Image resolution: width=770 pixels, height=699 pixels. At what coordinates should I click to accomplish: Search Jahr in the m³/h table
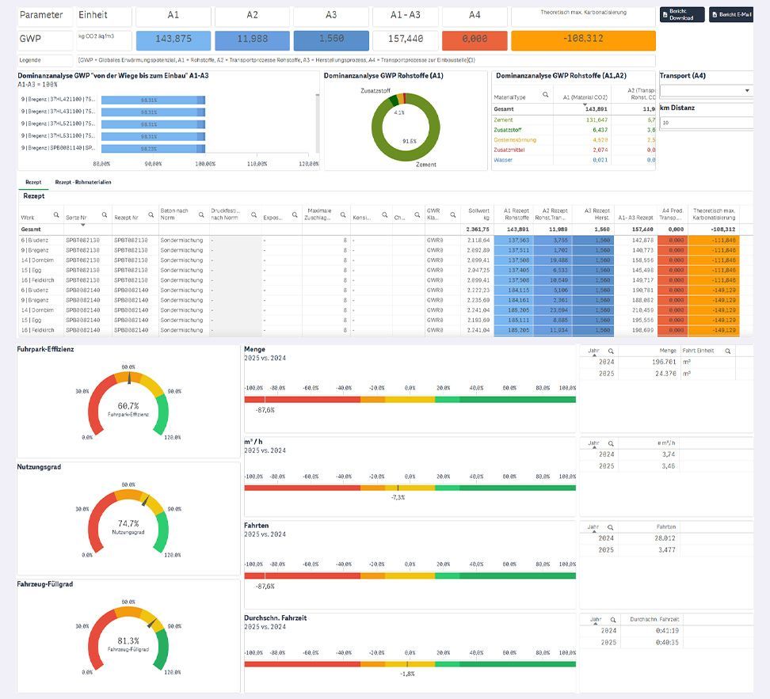pyautogui.click(x=611, y=443)
